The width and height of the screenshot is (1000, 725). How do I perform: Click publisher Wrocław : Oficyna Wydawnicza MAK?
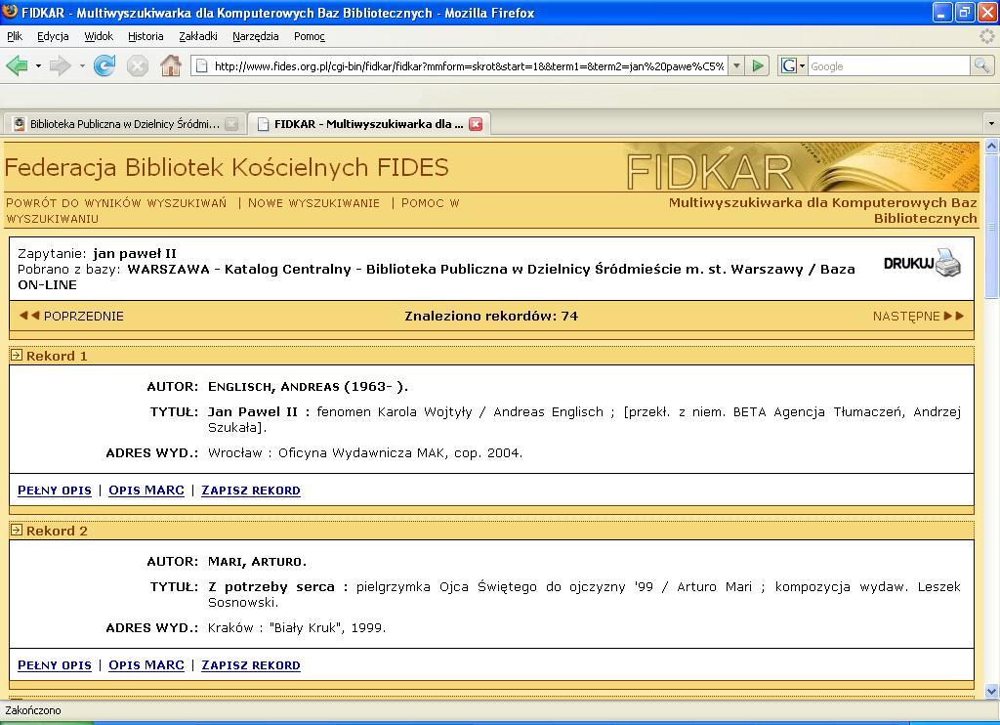coord(328,452)
